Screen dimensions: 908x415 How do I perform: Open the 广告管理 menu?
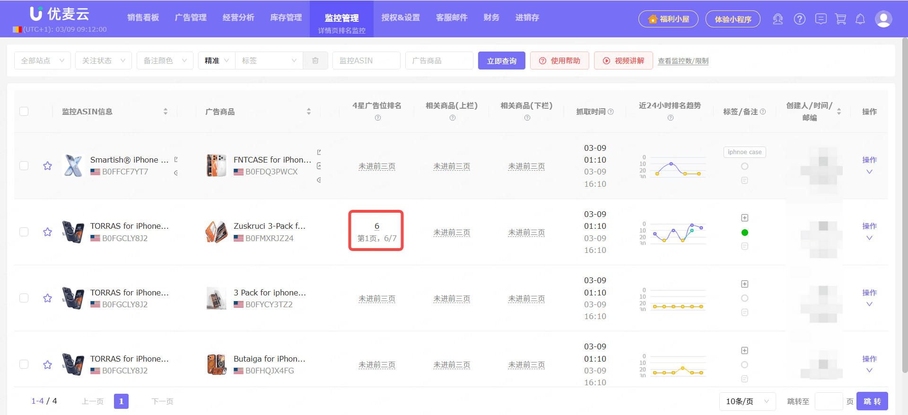coord(191,17)
